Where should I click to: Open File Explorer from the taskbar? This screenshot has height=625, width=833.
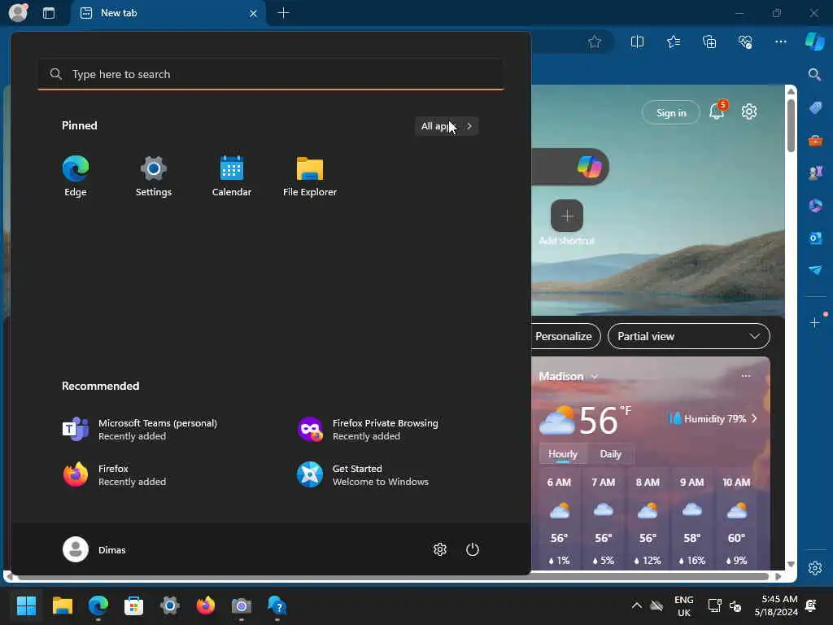[62, 605]
